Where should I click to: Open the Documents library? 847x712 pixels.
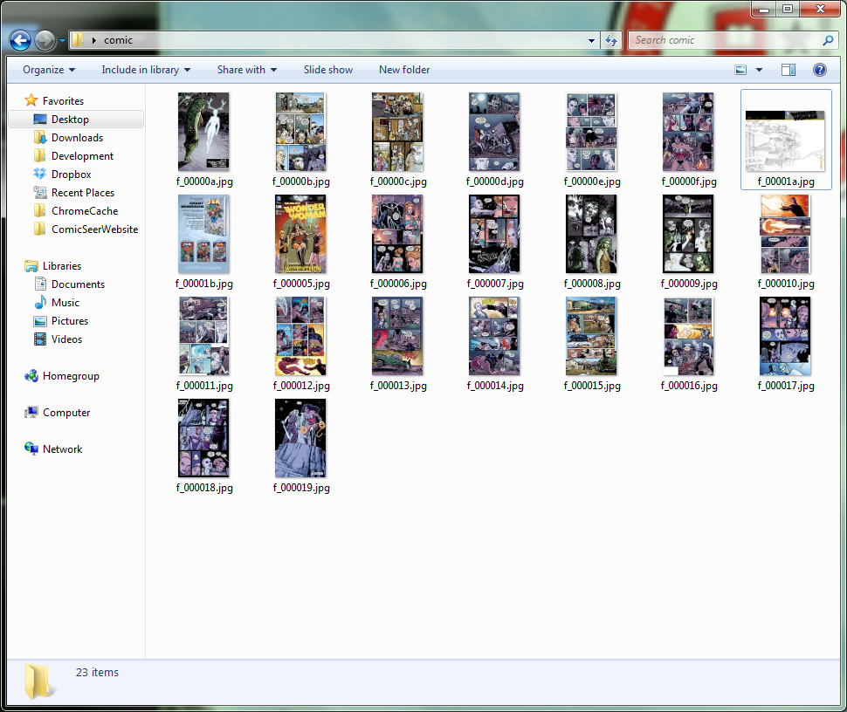(69, 284)
